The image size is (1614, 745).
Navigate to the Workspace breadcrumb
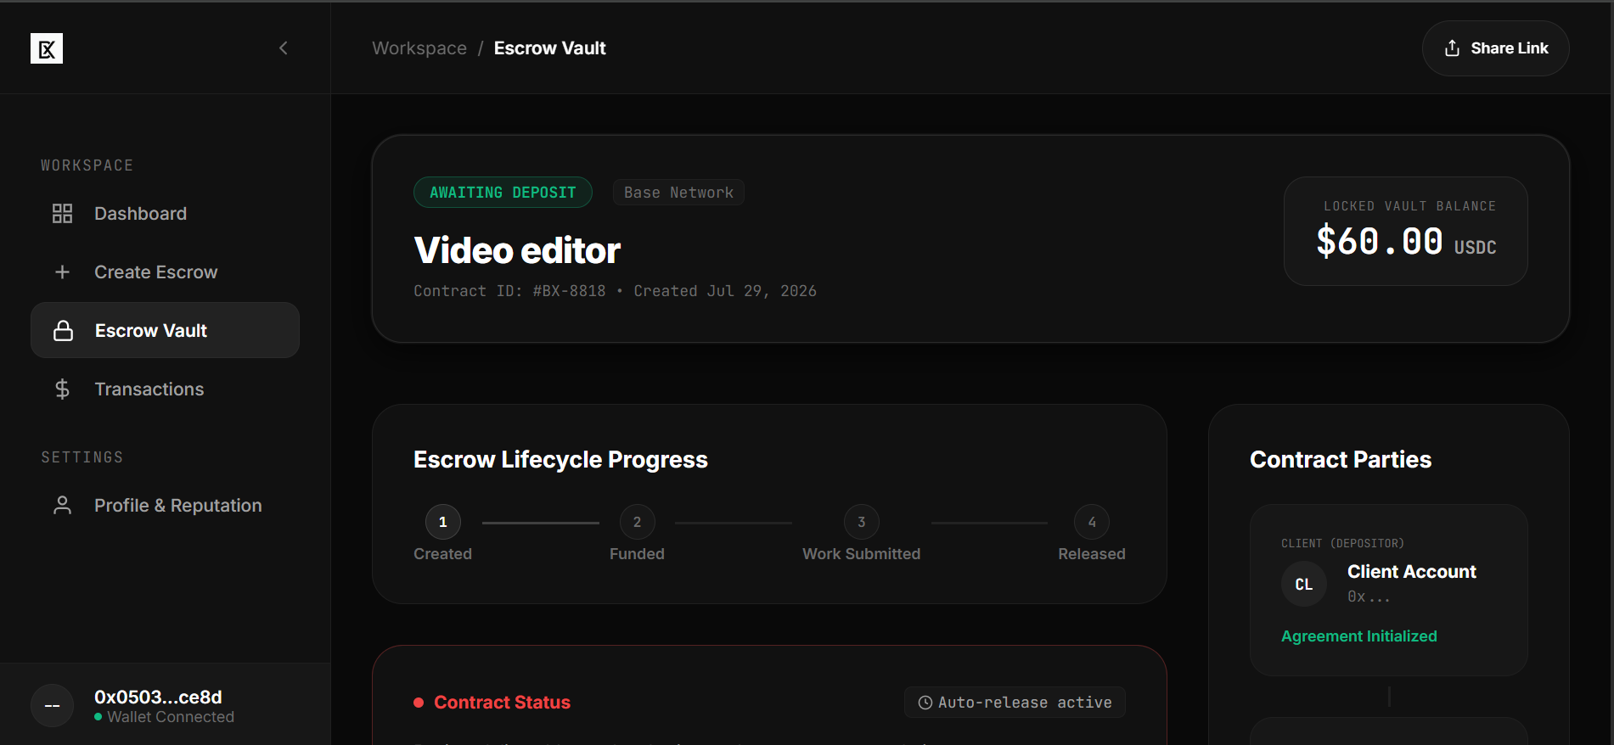click(x=419, y=48)
